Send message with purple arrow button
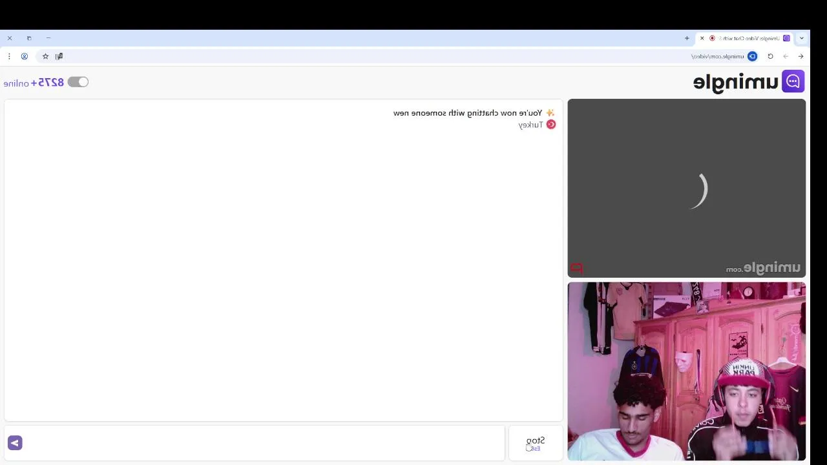827x465 pixels. coord(15,443)
